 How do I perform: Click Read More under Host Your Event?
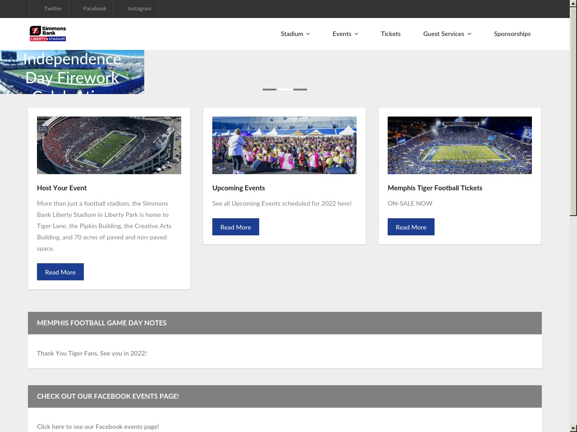click(x=60, y=272)
